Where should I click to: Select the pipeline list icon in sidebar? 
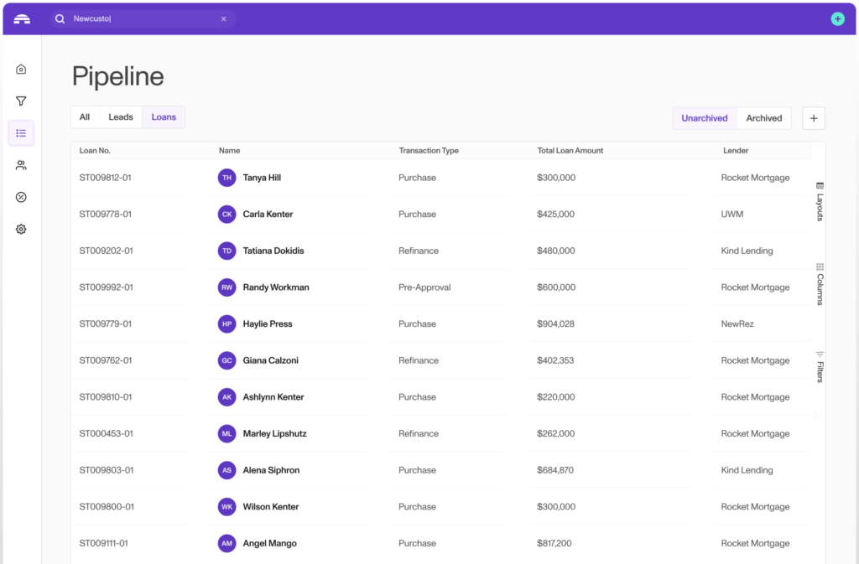pos(21,133)
